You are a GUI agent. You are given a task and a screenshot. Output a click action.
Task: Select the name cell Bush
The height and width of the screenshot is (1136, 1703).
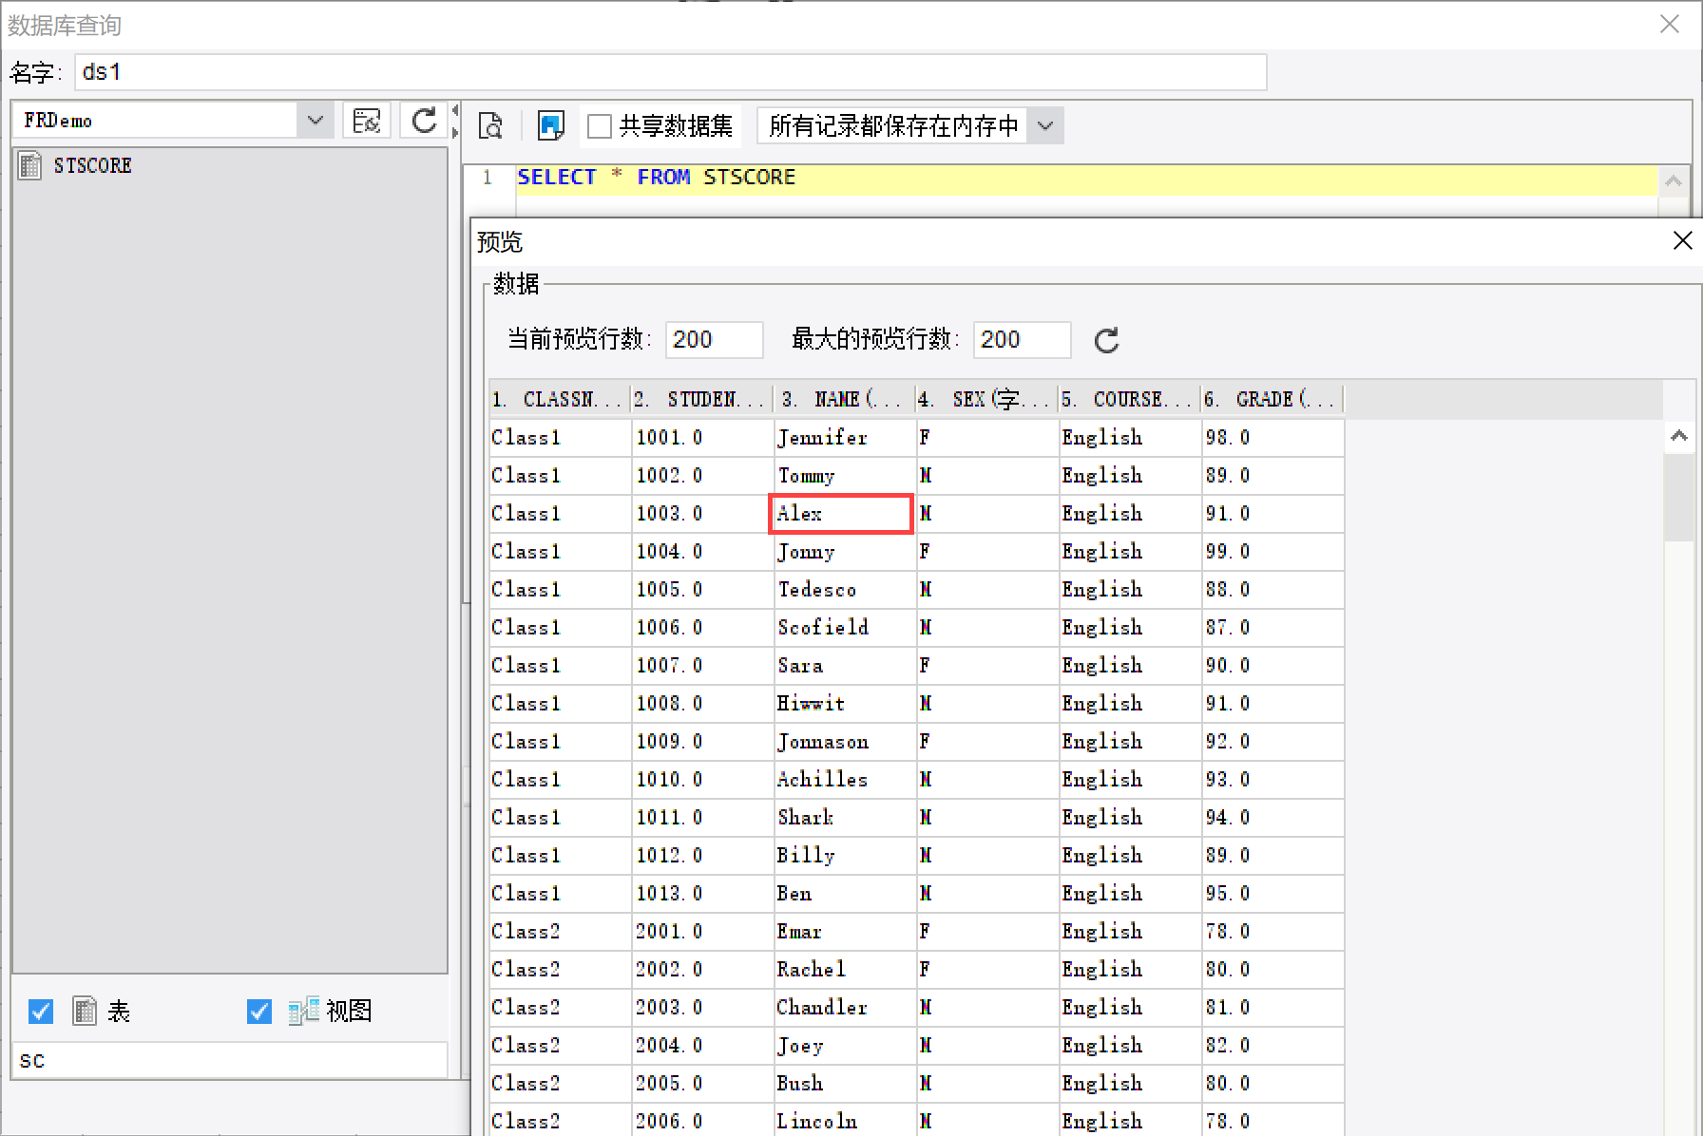point(845,1084)
